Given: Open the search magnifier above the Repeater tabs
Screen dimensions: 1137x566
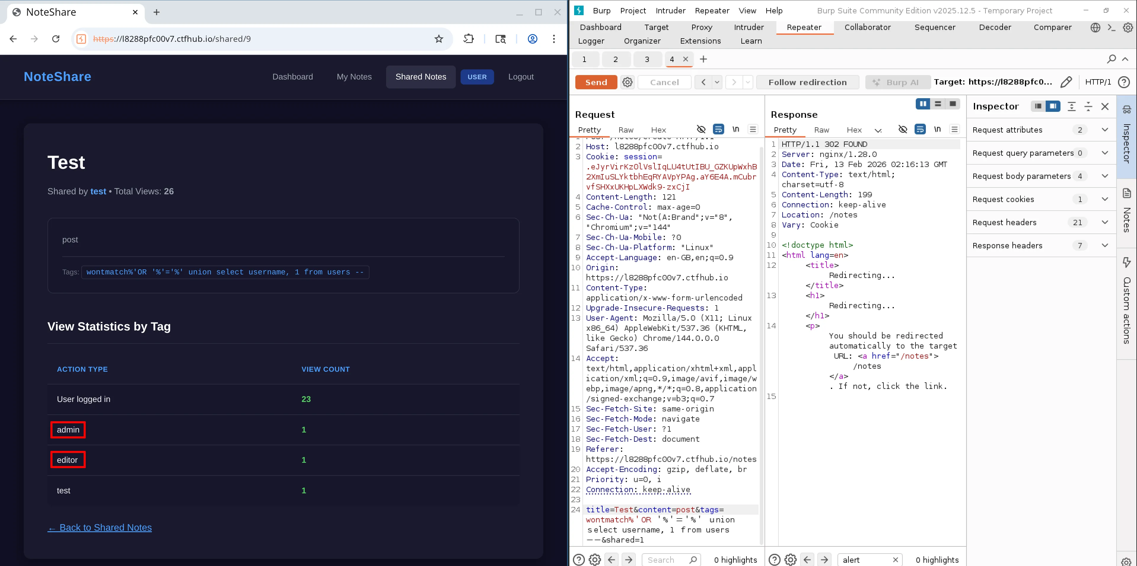Looking at the screenshot, I should [1111, 59].
